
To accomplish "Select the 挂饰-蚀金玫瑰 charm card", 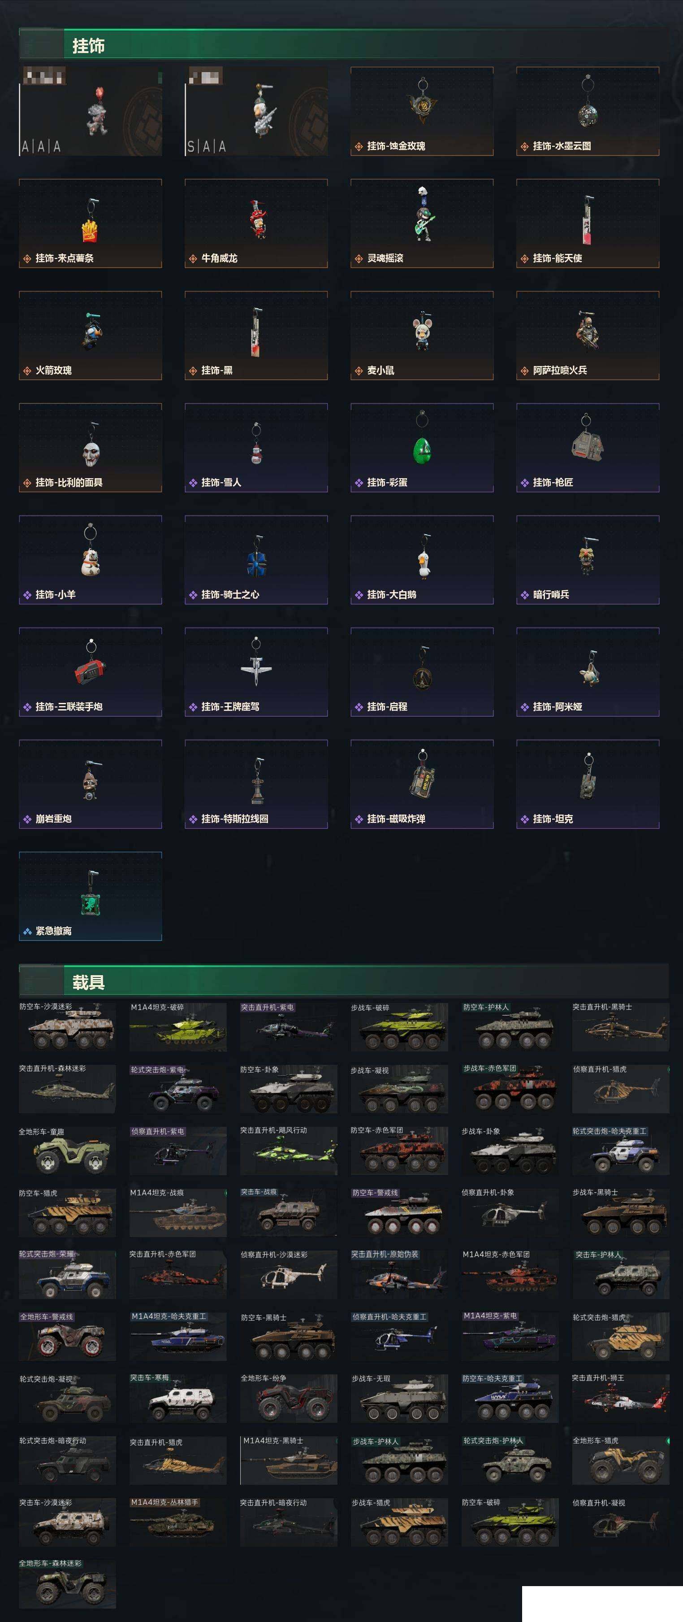I will coord(421,111).
